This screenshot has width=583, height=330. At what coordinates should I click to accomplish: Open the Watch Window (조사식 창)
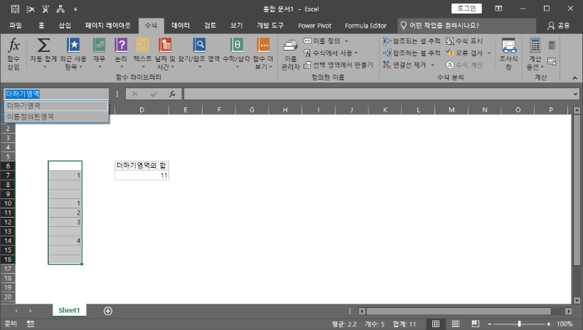coord(508,54)
